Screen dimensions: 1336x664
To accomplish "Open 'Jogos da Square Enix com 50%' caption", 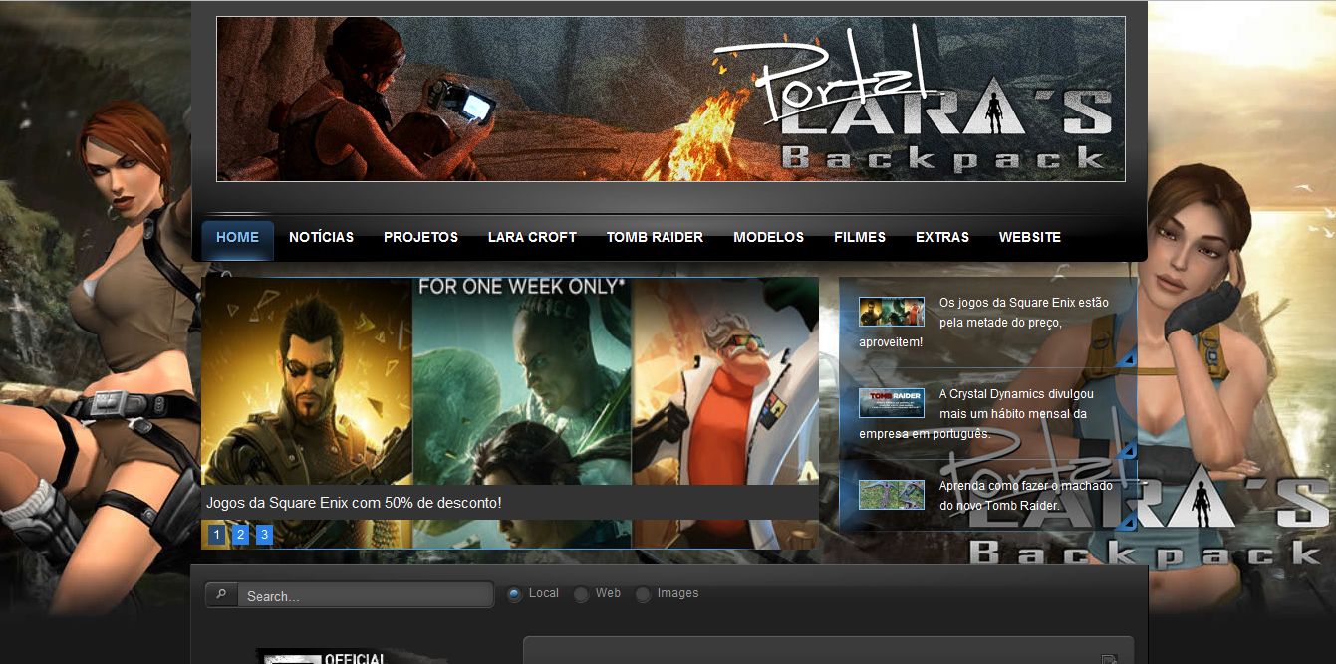I will [354, 504].
